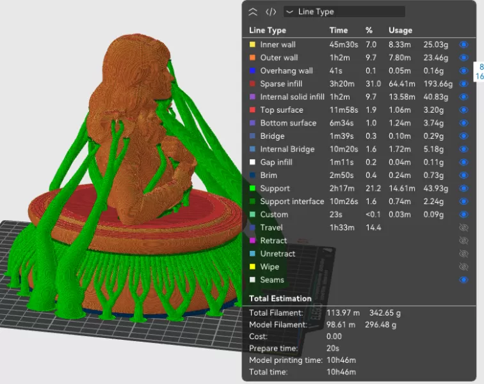Viewport: 484px width, 384px height.
Task: Click the Usage column header
Action: point(400,30)
